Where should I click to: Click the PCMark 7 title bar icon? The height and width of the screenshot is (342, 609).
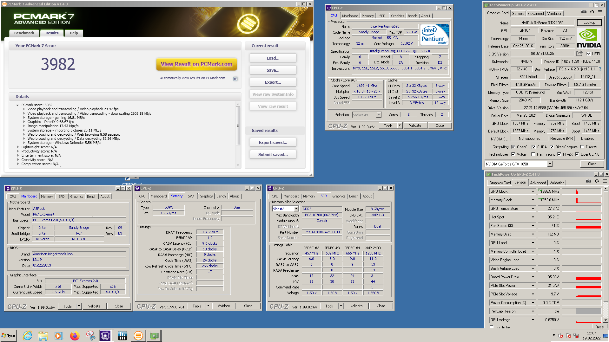click(4, 4)
